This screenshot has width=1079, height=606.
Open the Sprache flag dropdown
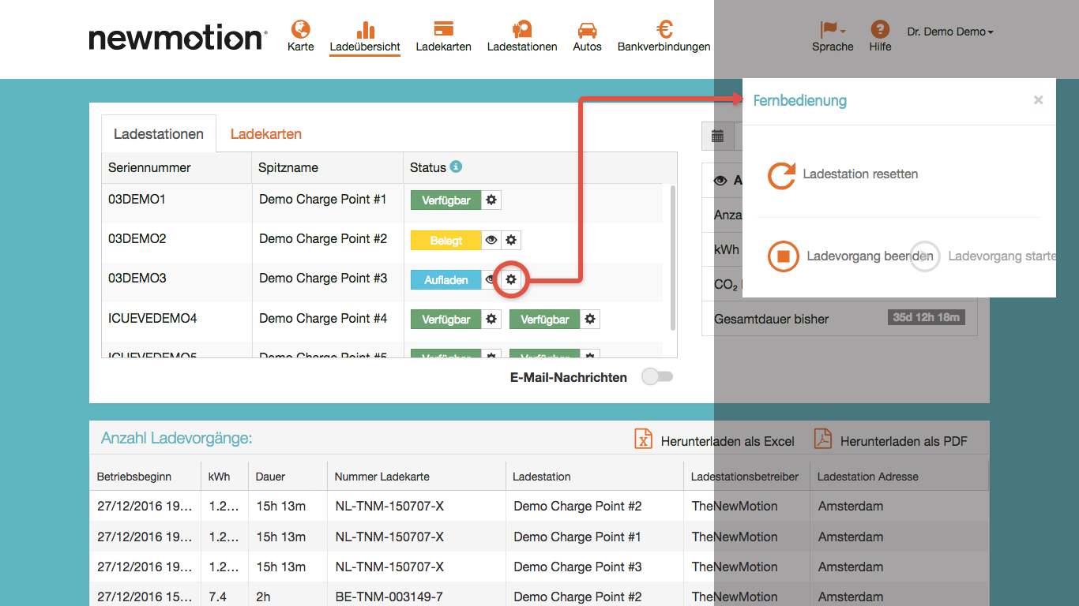coord(832,30)
